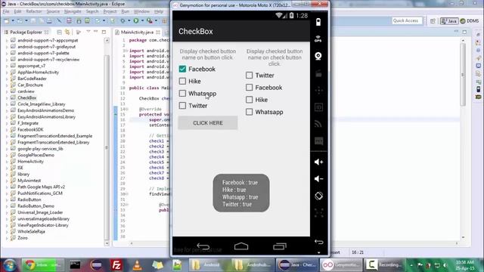Screen dimensions: 484x272
Task: Select the PushNotifications_GCM project
Action: (40, 193)
